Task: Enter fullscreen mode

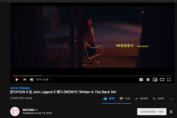Action: point(169,80)
